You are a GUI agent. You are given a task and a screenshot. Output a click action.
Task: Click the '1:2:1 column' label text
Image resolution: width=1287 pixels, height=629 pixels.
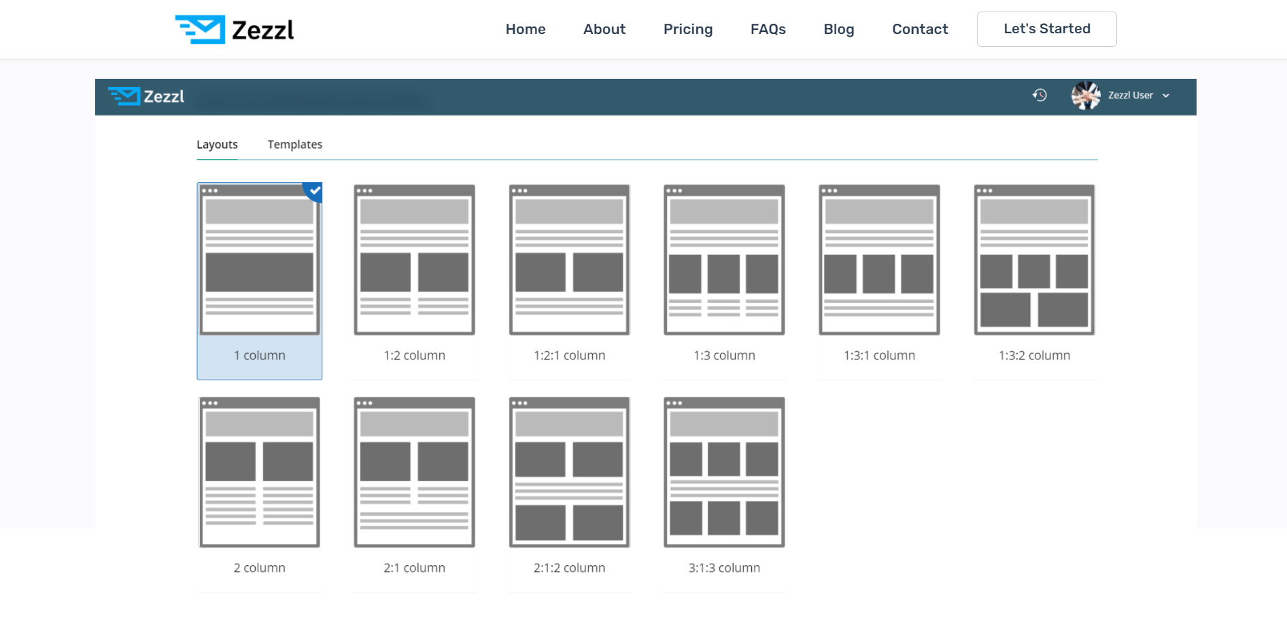coord(570,355)
